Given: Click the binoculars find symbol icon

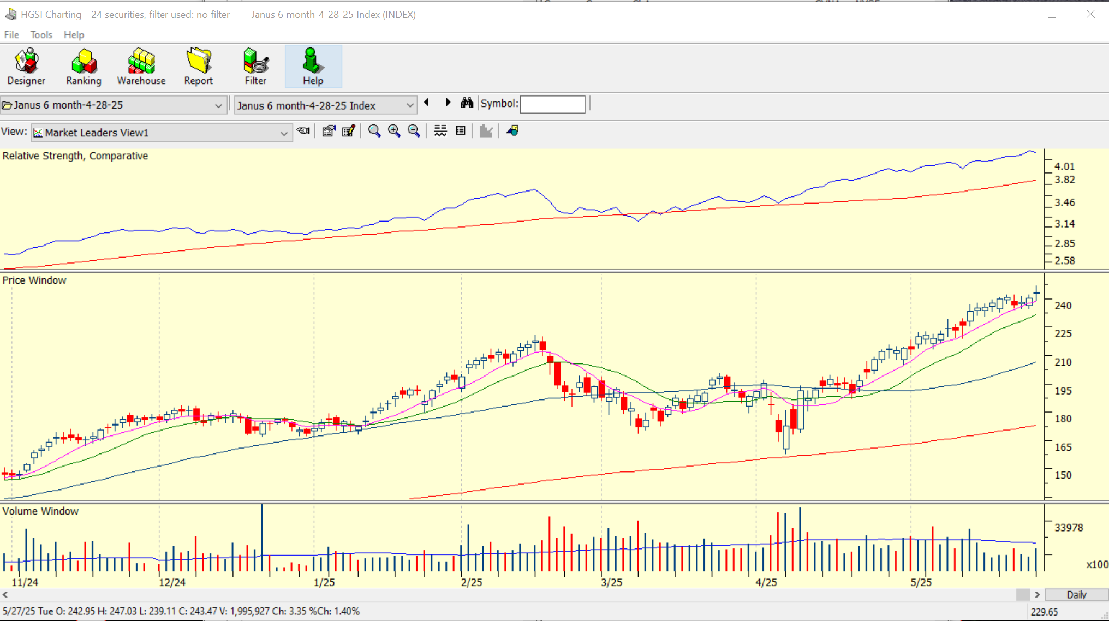Looking at the screenshot, I should pos(467,103).
